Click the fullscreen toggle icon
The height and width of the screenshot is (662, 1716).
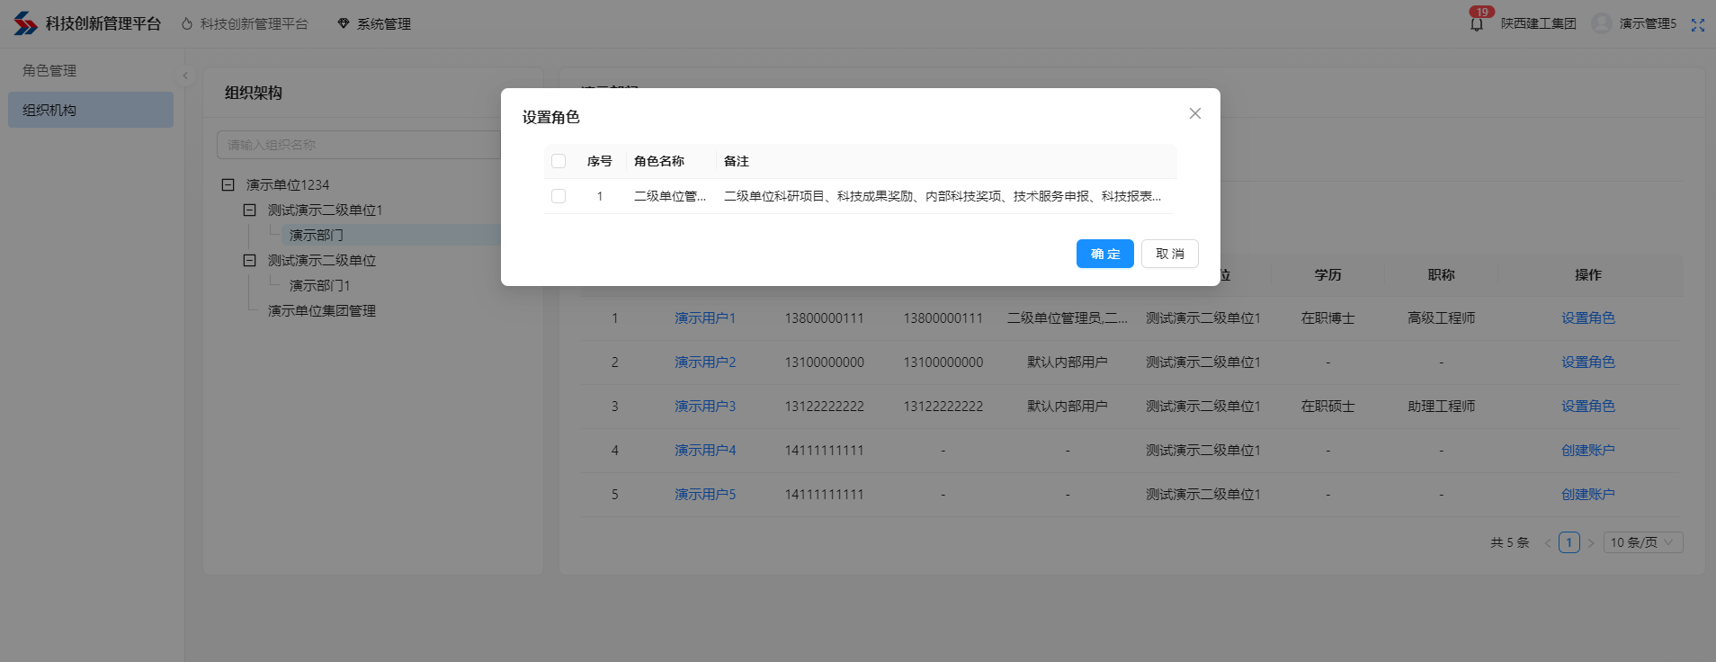1697,24
